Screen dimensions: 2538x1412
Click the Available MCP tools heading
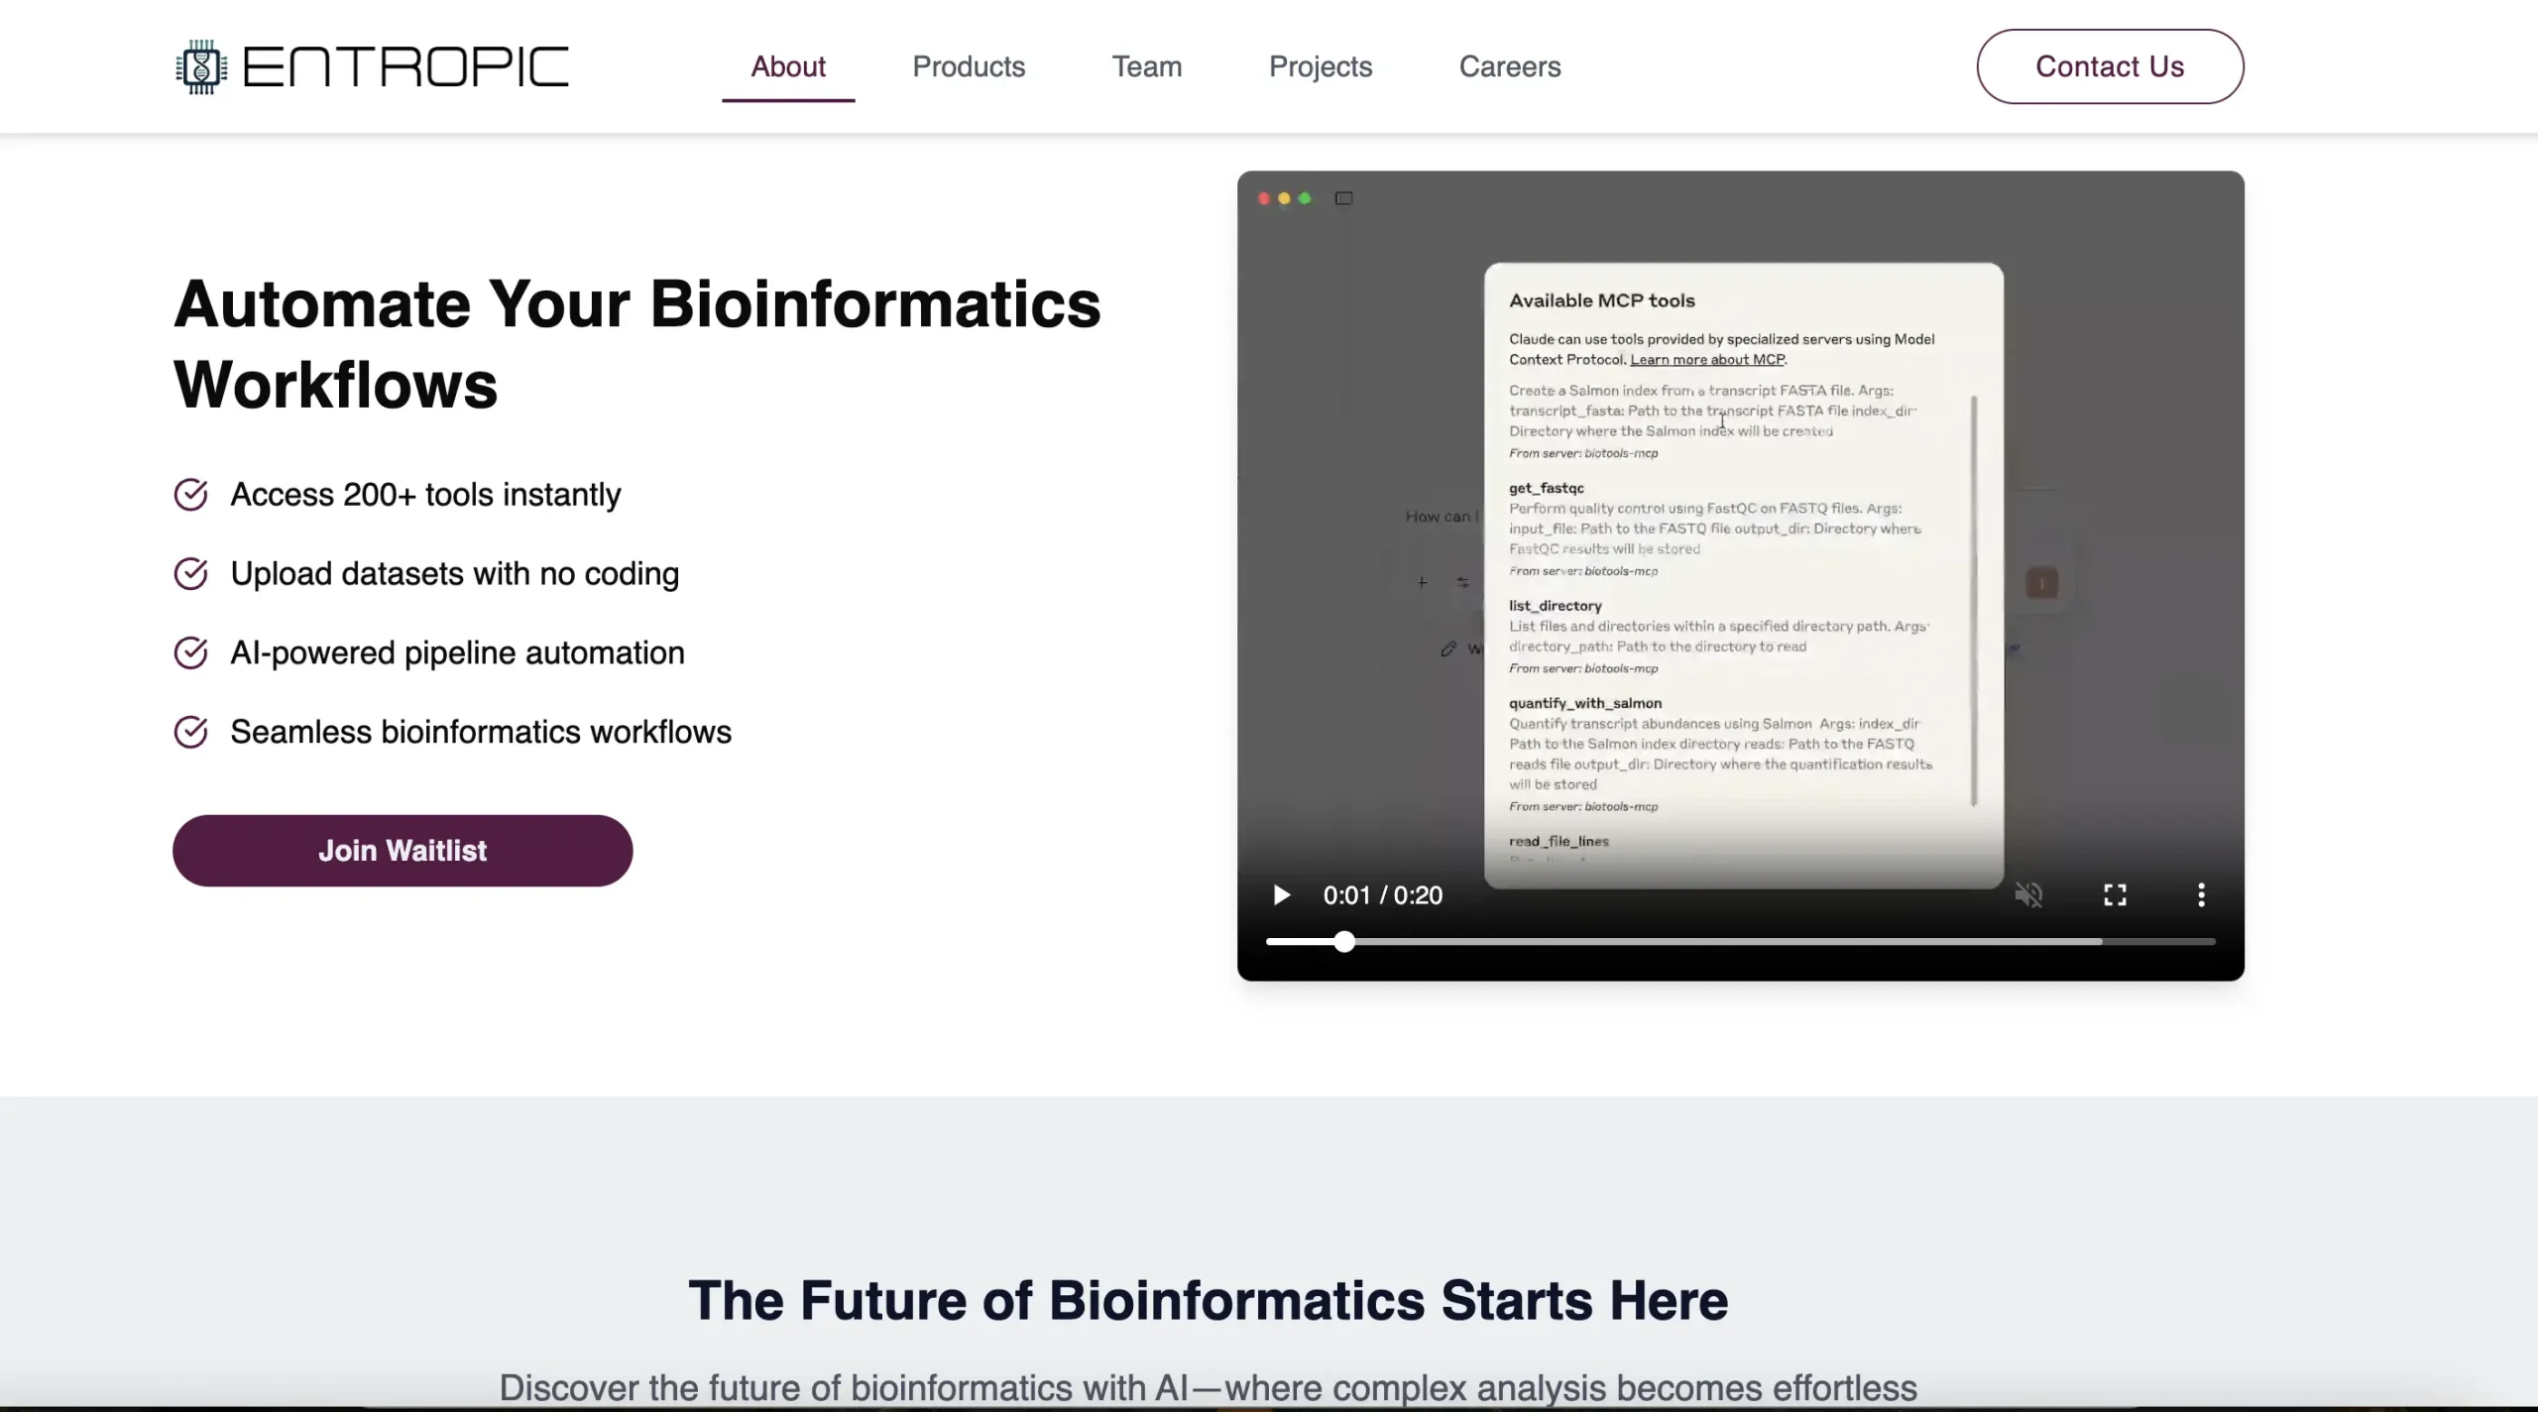tap(1602, 300)
